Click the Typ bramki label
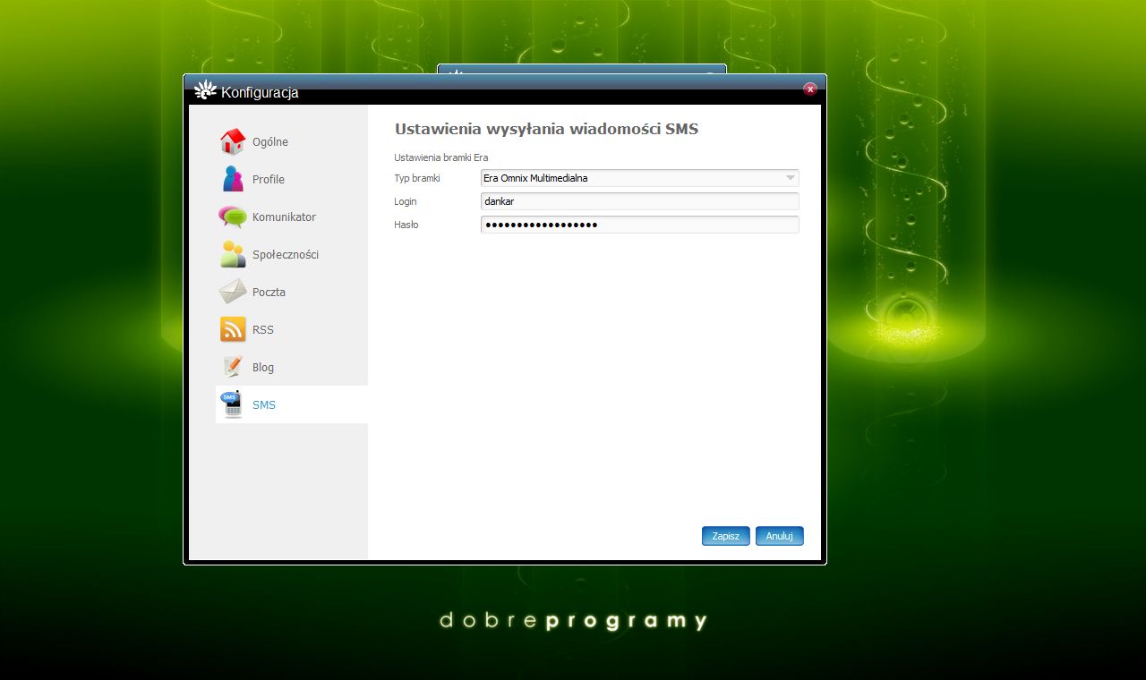1146x680 pixels. [417, 178]
